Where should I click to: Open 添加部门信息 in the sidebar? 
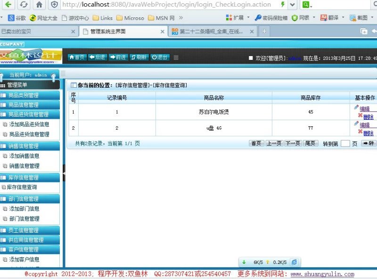point(24,209)
